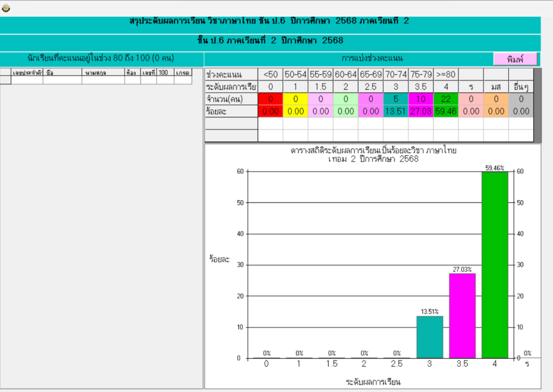Click the พิมพ์ (Print) button
Screen dimensions: 553x392
point(515,59)
